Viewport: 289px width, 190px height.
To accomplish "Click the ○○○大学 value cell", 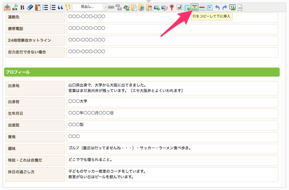I will coord(172,102).
